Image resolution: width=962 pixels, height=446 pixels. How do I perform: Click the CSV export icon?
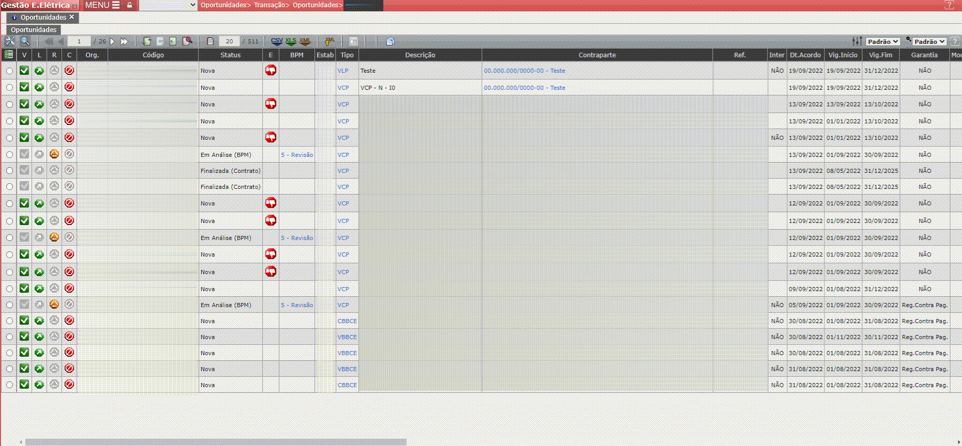click(x=277, y=41)
